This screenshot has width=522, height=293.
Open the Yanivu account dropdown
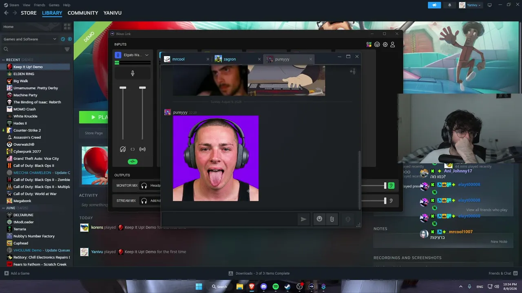click(x=470, y=5)
